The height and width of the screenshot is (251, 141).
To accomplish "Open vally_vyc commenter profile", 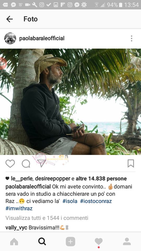I will point(16,228).
